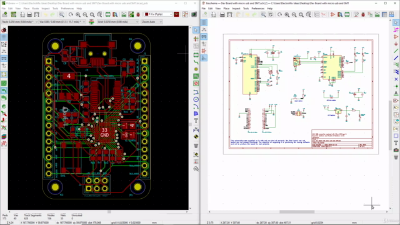Select the Draw circle tool in Pcbnew
Viewport: 400px width, 225px height.
click(196, 99)
